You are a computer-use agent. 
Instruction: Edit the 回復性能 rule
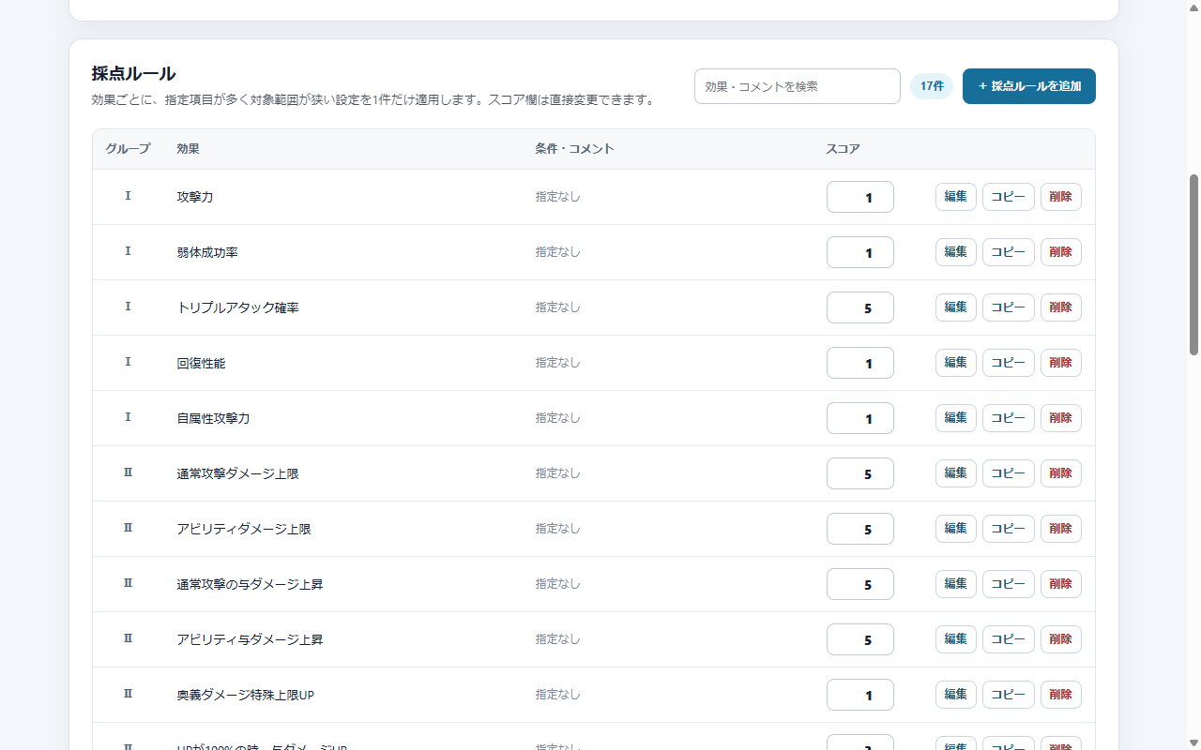click(x=955, y=363)
